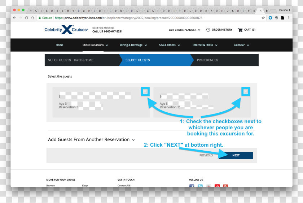Click the Facebook icon under Follow Us
Viewport: 303px width, 203px height.
click(192, 186)
